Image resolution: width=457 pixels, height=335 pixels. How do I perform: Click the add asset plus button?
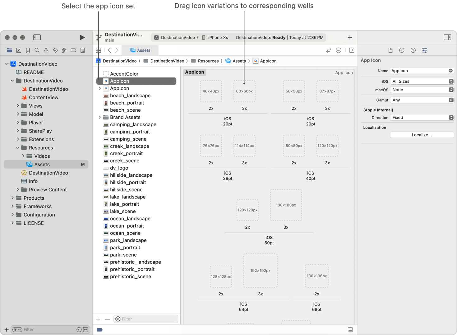click(x=98, y=319)
